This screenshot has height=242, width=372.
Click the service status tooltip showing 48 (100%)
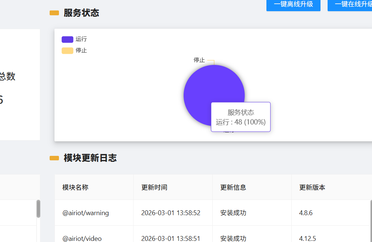click(x=241, y=117)
